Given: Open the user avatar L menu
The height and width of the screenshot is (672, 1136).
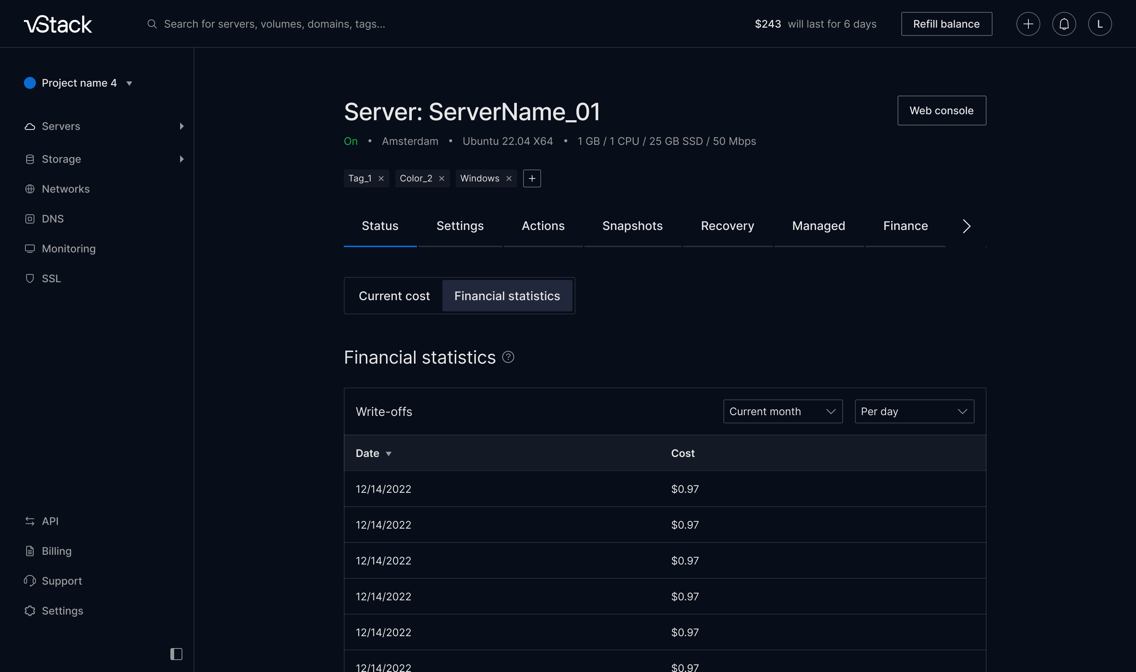Looking at the screenshot, I should click(1099, 24).
